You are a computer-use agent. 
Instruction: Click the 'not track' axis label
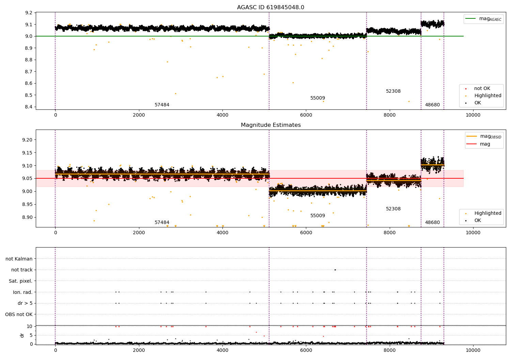(x=22, y=270)
